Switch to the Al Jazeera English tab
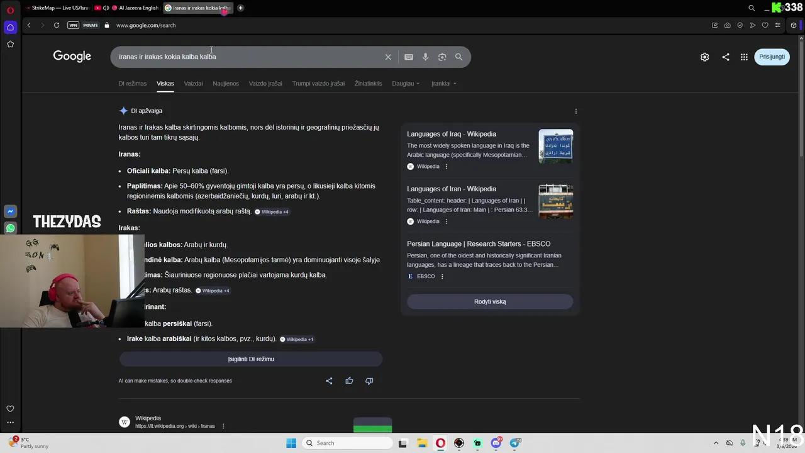The image size is (805, 453). [135, 8]
